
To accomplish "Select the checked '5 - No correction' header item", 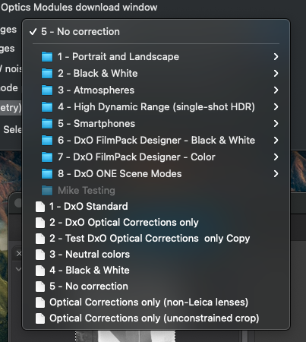I will click(156, 32).
